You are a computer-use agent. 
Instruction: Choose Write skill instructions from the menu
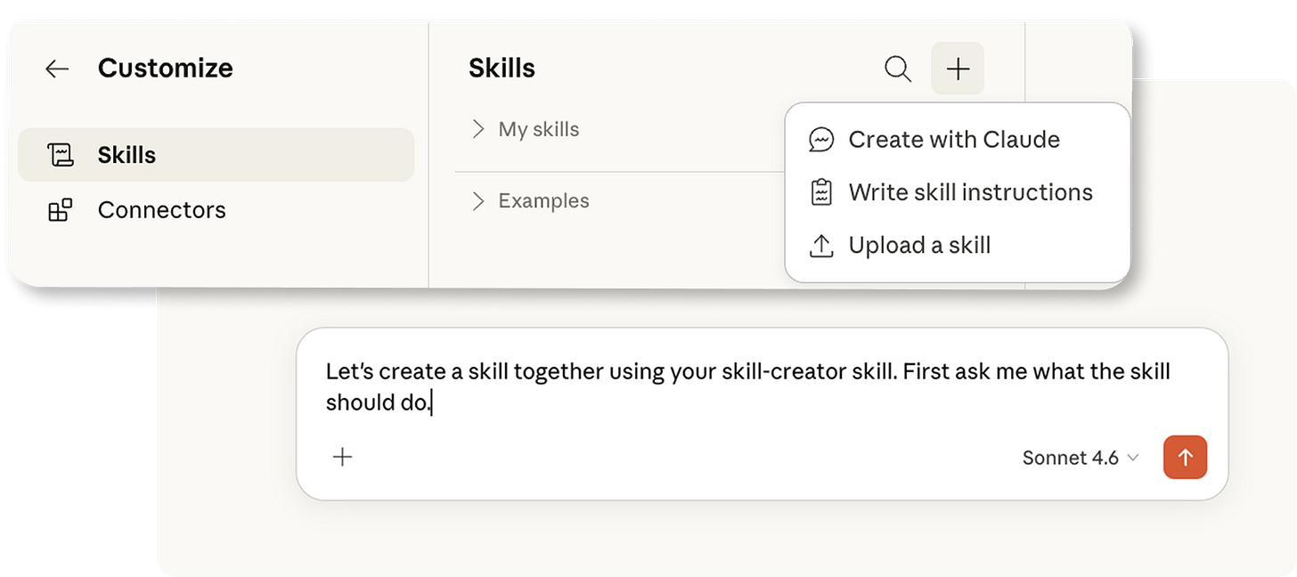click(x=958, y=192)
